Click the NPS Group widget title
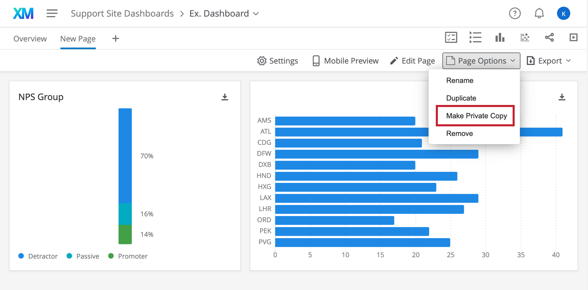 (x=41, y=97)
